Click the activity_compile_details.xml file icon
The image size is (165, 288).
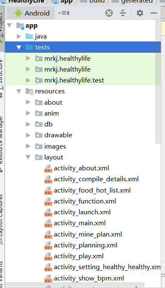pos(48,180)
